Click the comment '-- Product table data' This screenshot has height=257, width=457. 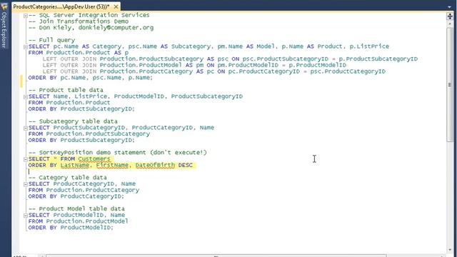(66, 91)
